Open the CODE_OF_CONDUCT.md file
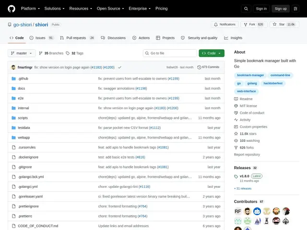 [38, 226]
